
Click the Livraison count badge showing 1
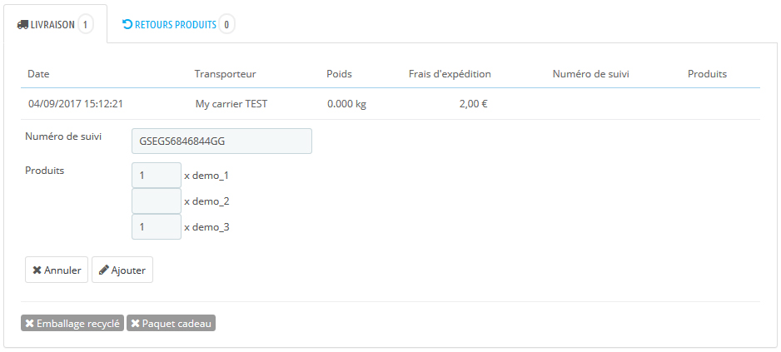[86, 24]
